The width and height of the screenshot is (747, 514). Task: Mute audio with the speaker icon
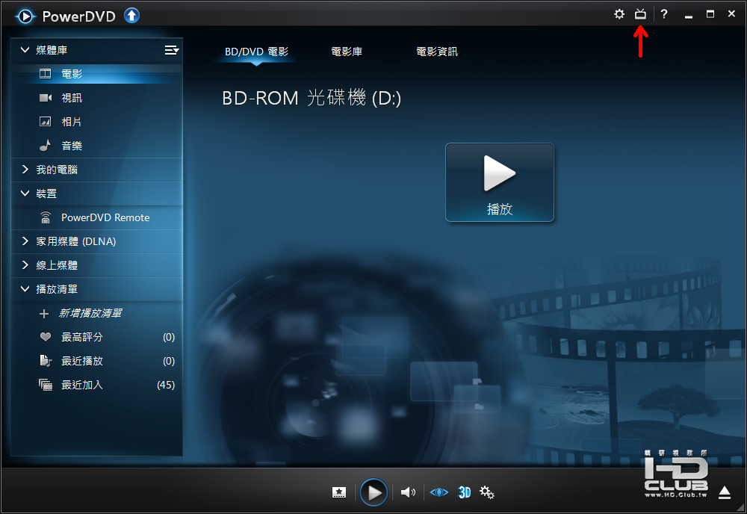pyautogui.click(x=408, y=492)
